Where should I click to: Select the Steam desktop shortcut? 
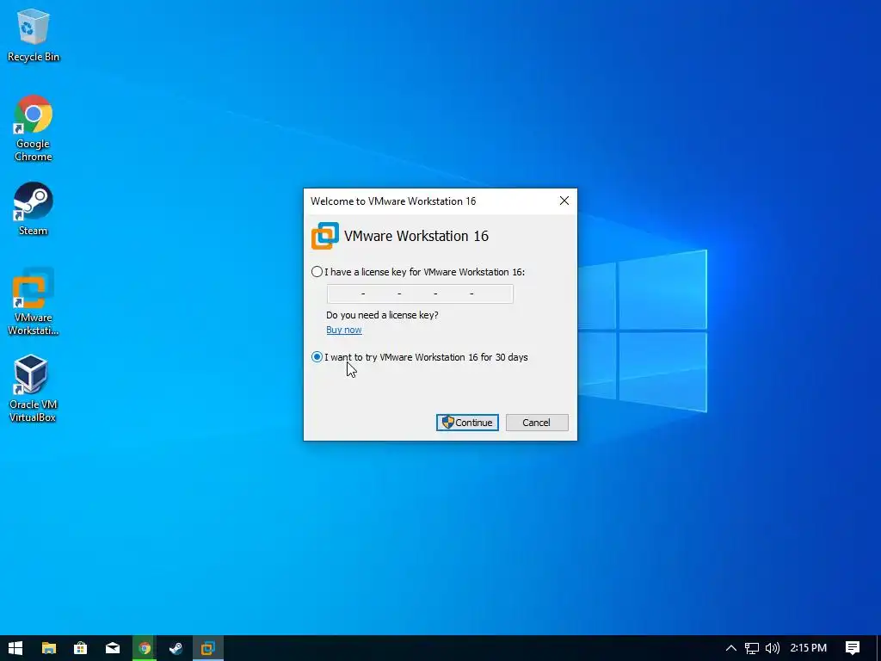click(x=34, y=208)
